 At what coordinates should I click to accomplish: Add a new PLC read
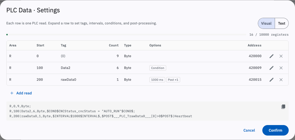coord(21,93)
